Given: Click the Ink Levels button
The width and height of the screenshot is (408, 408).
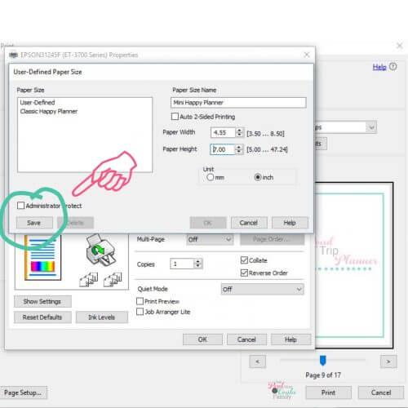Looking at the screenshot, I should 102,317.
